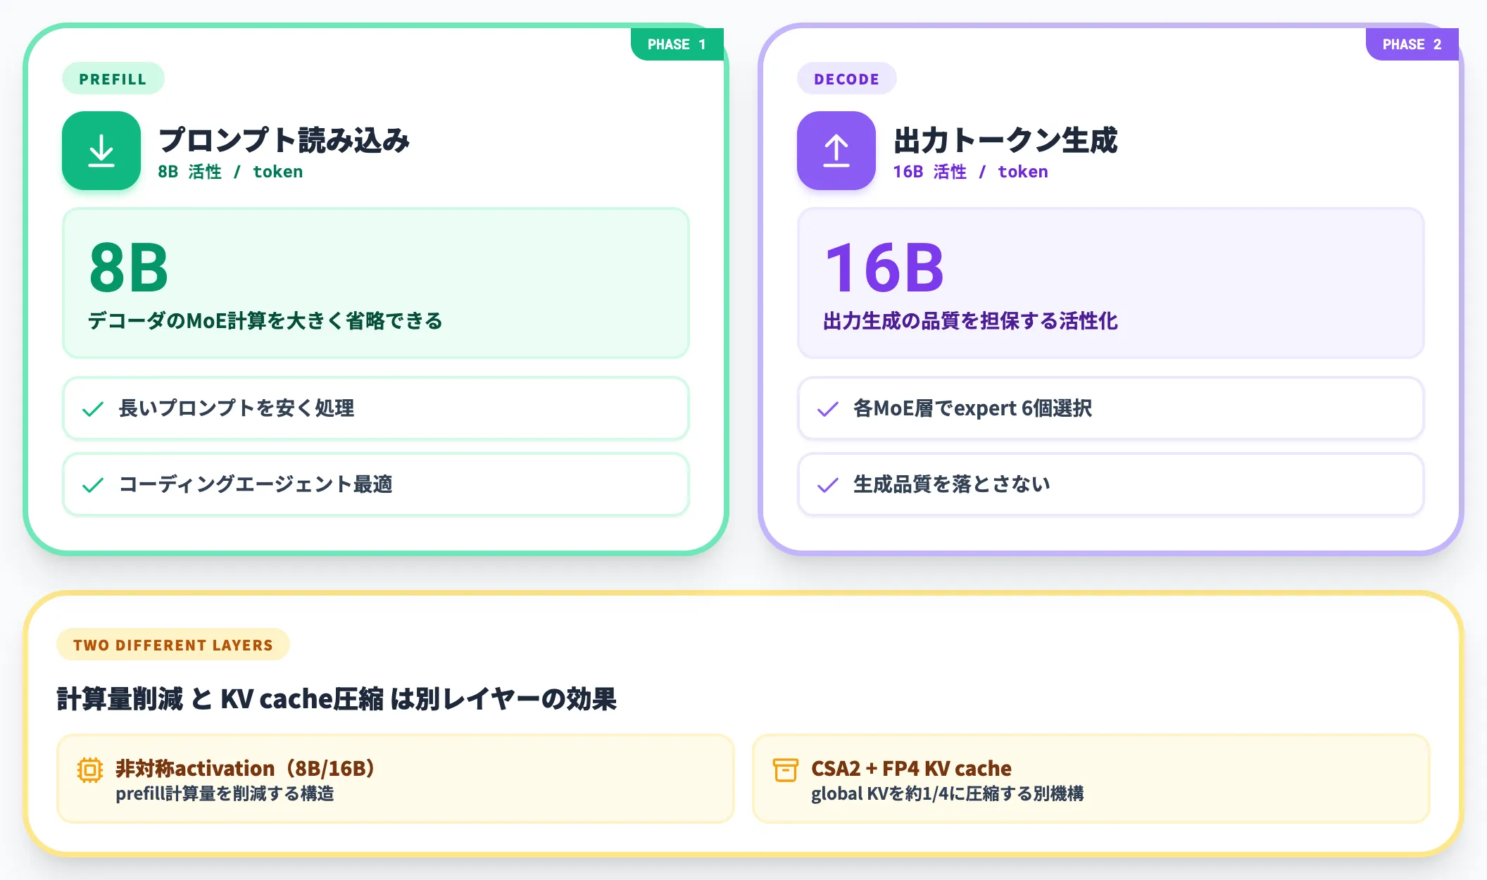Click the orange chip icon beside 非対称activation
1487x880 pixels.
90,769
